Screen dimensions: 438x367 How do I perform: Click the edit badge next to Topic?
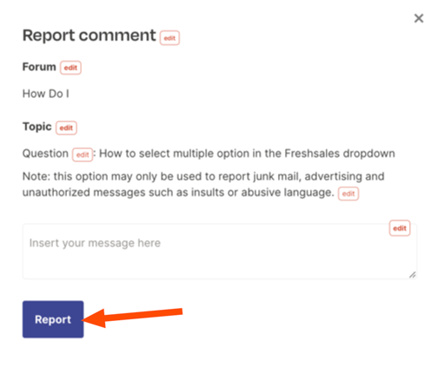click(x=66, y=128)
